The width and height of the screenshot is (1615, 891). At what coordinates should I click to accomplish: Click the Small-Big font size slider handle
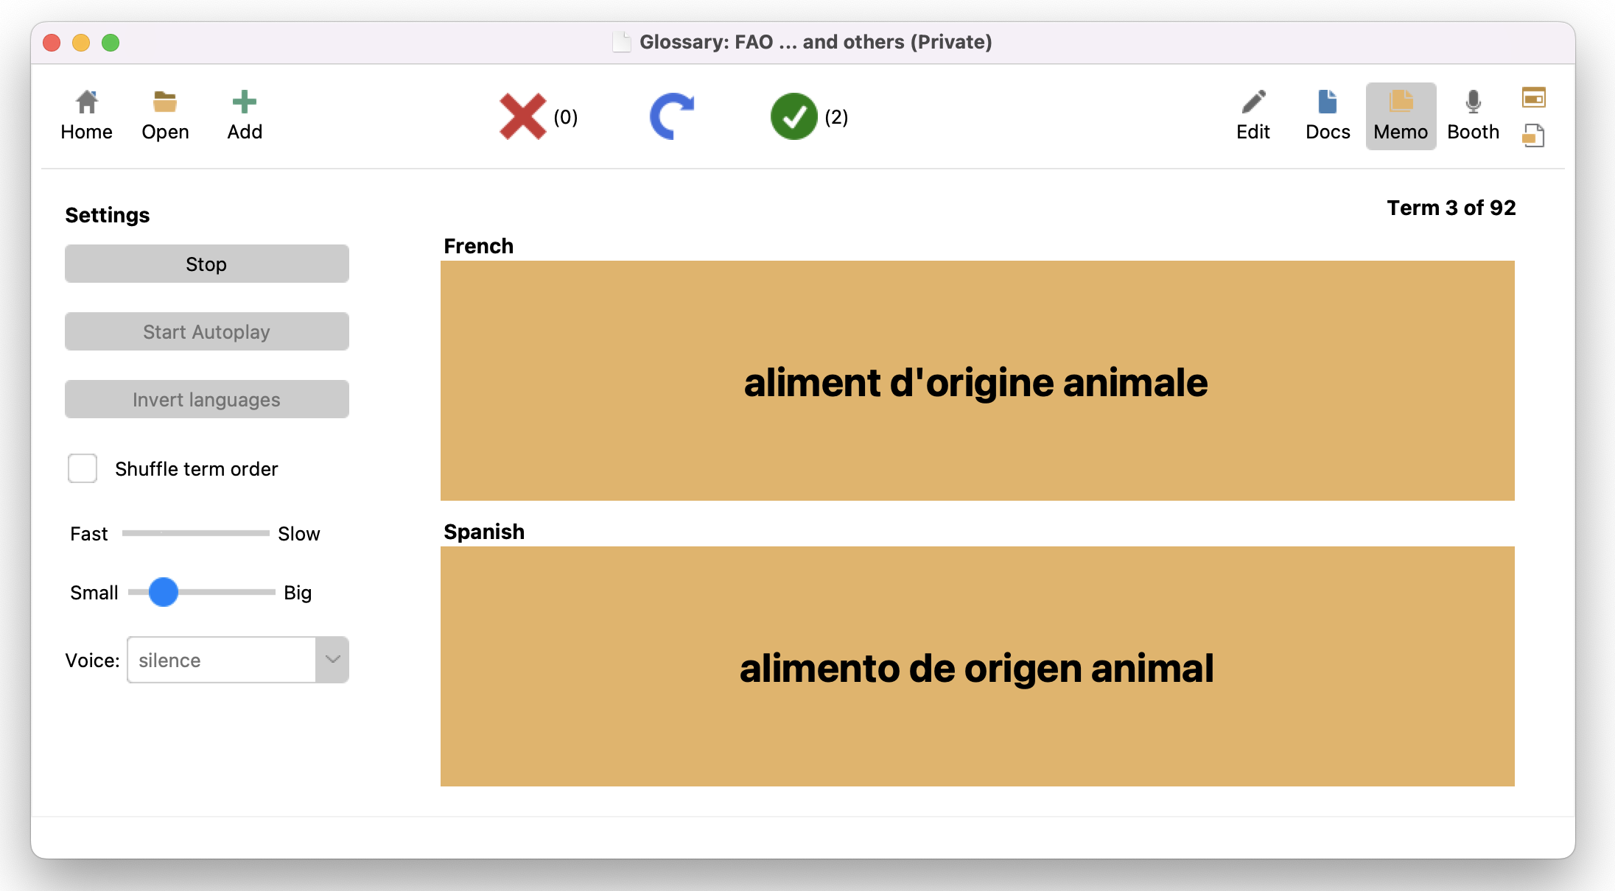click(x=164, y=592)
